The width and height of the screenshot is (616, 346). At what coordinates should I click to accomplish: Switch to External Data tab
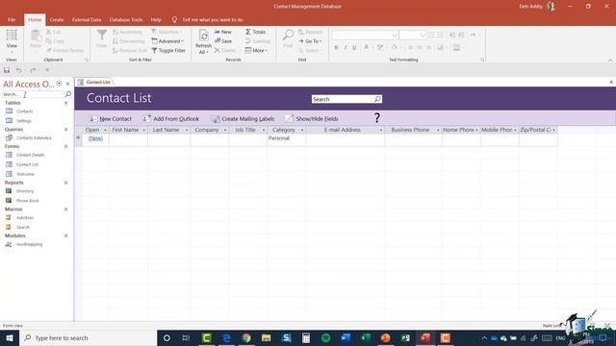[x=87, y=19]
